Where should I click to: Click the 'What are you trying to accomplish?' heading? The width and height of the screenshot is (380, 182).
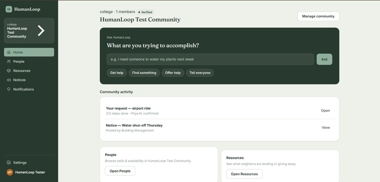click(153, 45)
